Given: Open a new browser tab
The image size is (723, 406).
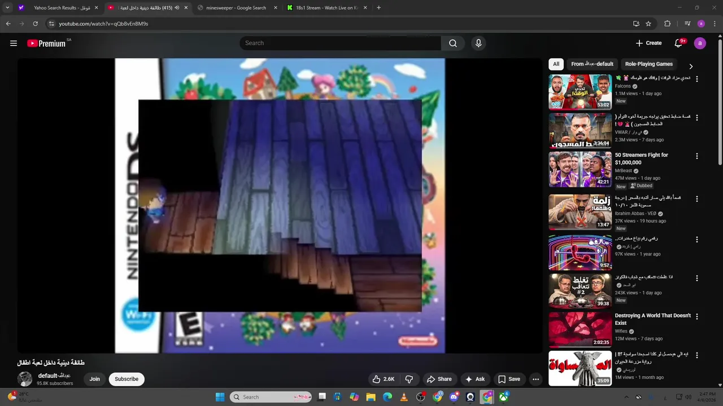Looking at the screenshot, I should coord(378,8).
